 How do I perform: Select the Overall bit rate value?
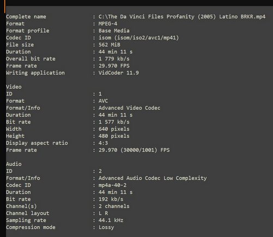point(114,59)
